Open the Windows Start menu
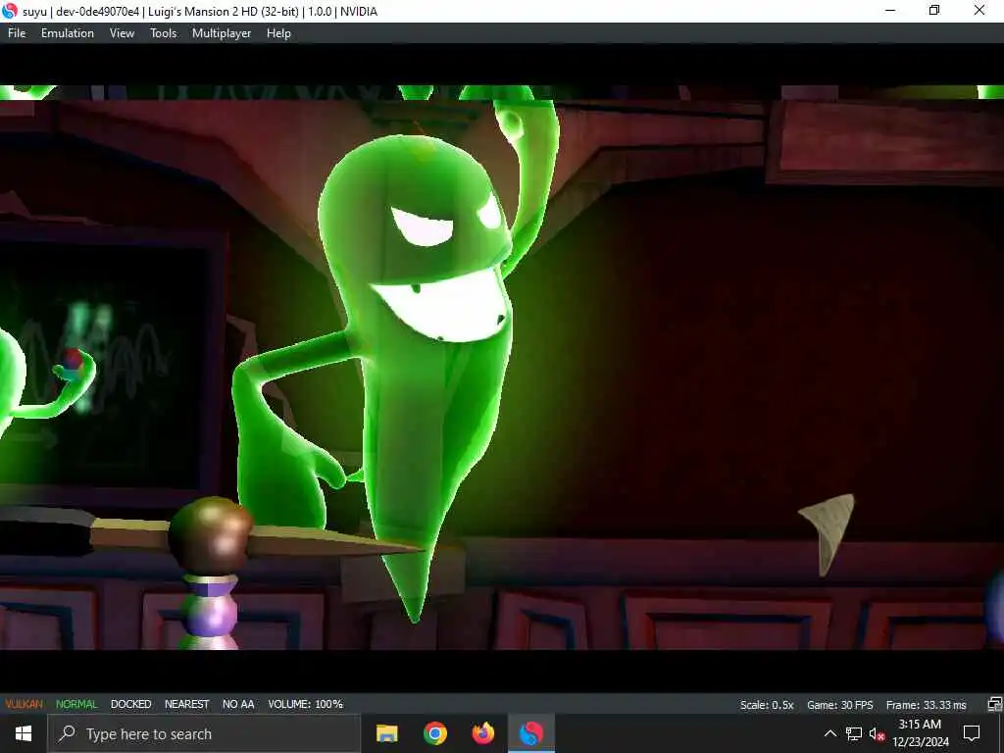 pos(24,733)
